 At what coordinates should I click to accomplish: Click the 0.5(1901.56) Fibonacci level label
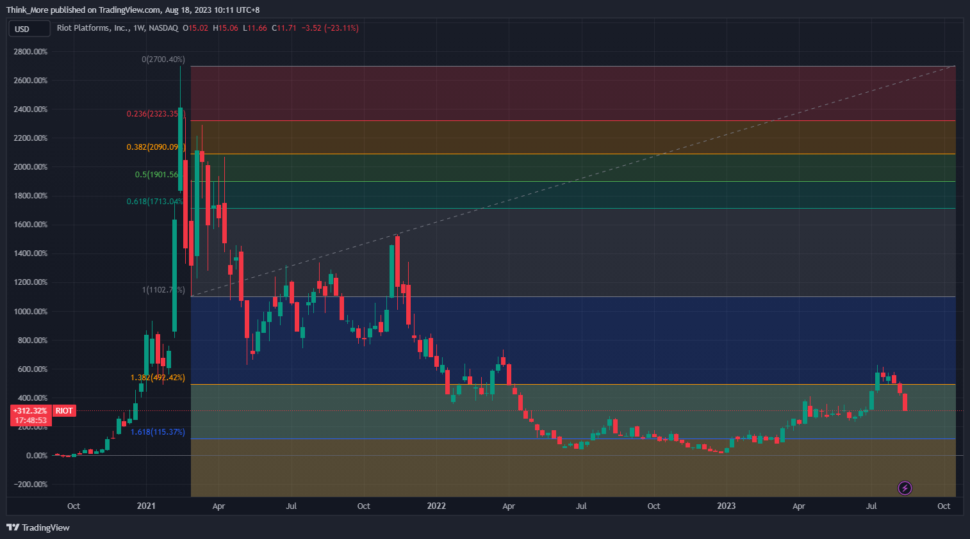point(158,175)
